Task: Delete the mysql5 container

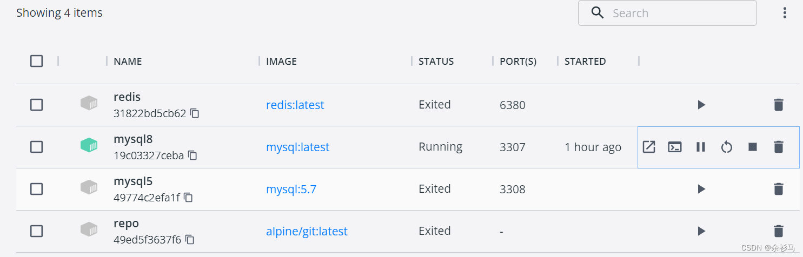Action: tap(778, 189)
